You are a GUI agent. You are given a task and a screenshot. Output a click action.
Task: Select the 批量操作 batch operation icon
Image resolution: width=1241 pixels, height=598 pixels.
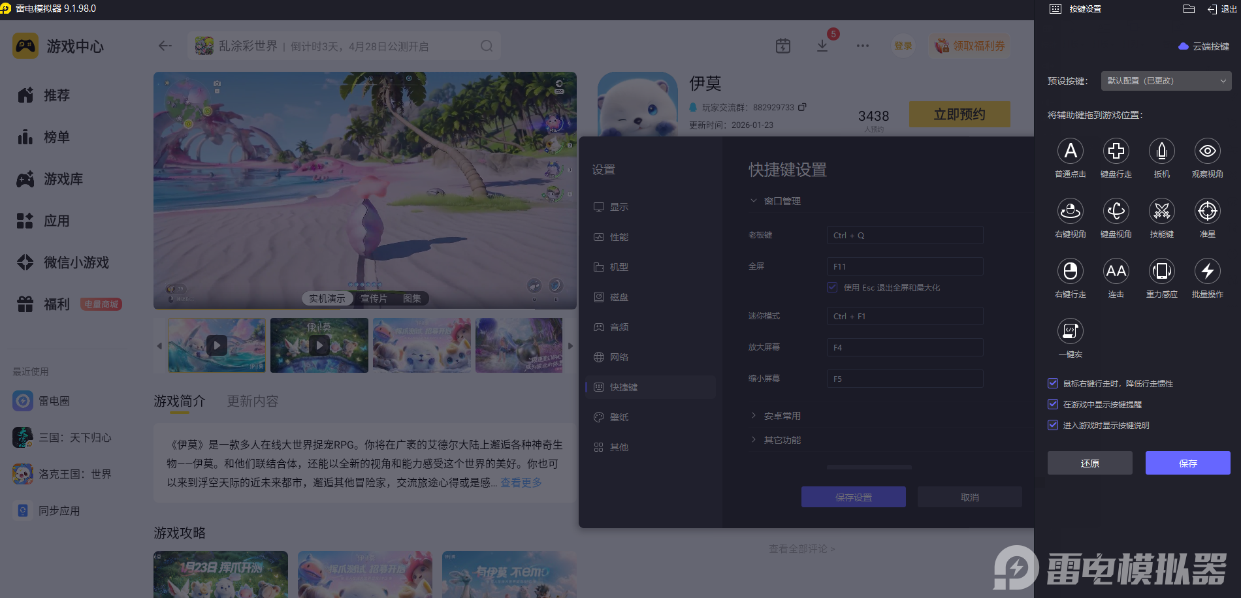click(x=1208, y=271)
